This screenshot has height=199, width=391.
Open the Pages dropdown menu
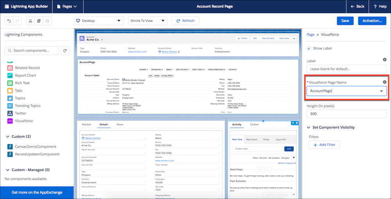67,7
